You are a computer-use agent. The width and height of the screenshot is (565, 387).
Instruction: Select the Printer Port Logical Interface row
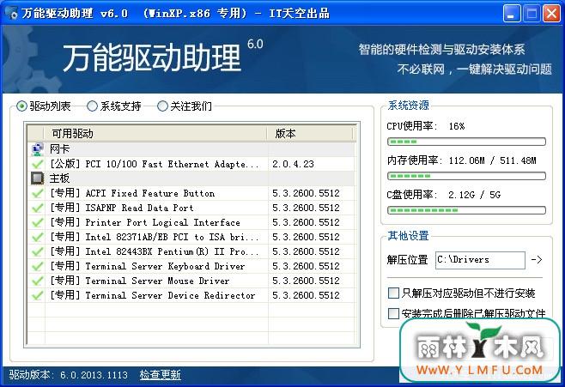point(191,222)
